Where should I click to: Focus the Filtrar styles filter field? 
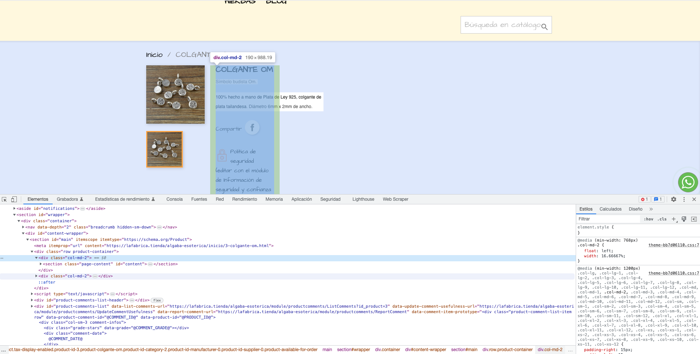click(608, 219)
